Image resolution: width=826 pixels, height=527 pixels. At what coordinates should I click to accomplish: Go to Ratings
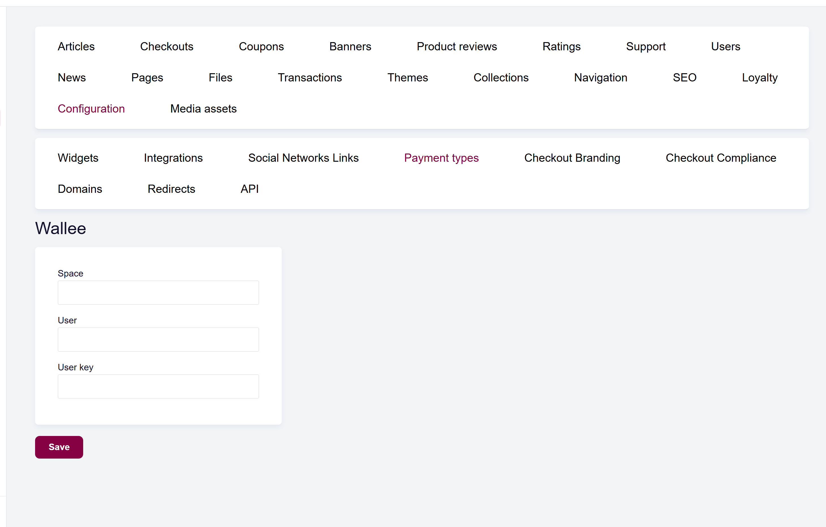click(x=562, y=46)
